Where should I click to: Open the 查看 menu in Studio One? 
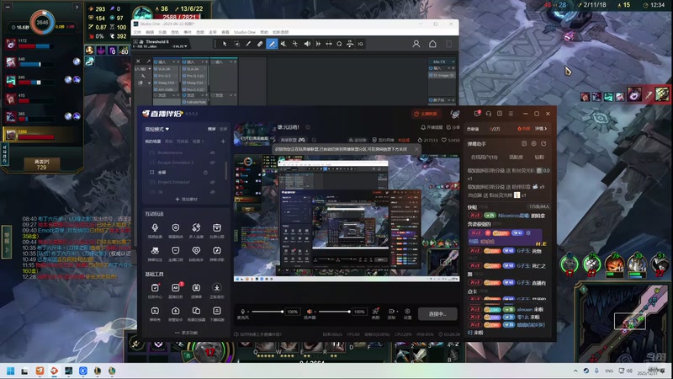225,32
